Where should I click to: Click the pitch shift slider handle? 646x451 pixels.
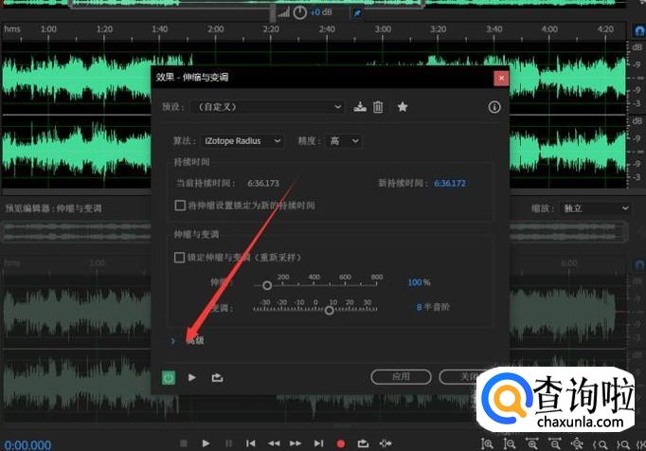[330, 310]
